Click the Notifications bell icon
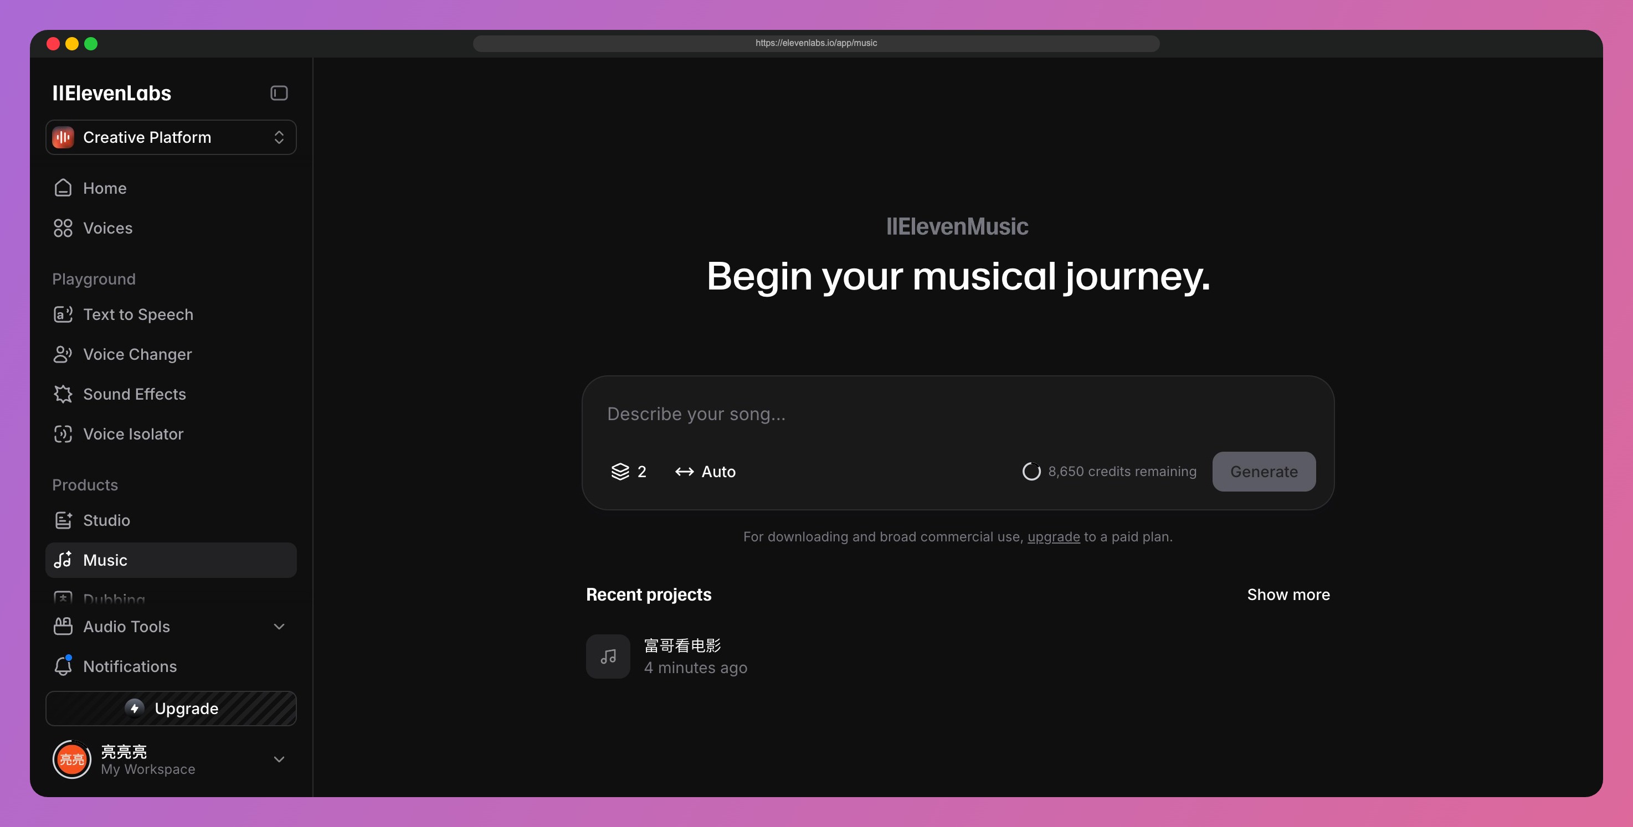Image resolution: width=1633 pixels, height=827 pixels. pos(63,666)
